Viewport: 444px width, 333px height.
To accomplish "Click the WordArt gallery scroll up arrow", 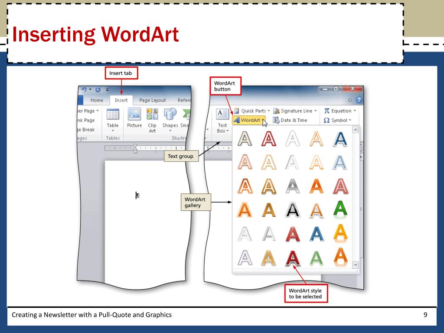I will pos(356,129).
